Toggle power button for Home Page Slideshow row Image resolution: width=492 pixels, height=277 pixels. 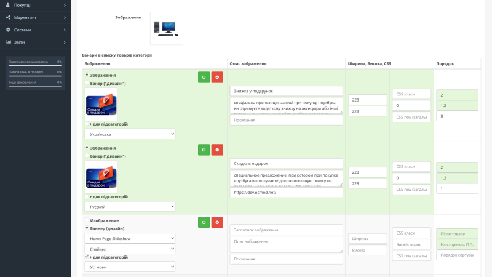pos(204,222)
